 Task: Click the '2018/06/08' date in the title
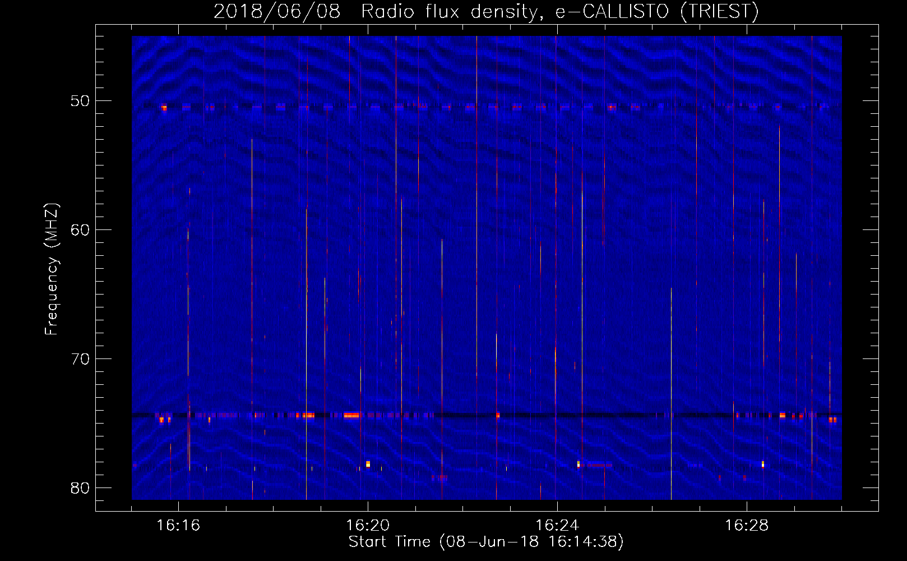click(277, 12)
